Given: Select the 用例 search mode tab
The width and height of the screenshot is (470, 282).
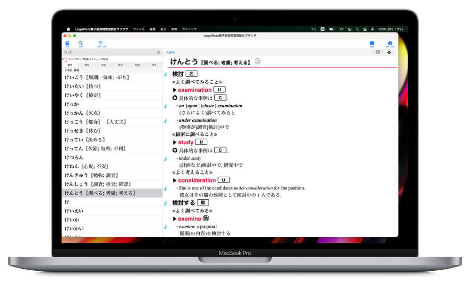Looking at the screenshot, I should click(x=137, y=65).
